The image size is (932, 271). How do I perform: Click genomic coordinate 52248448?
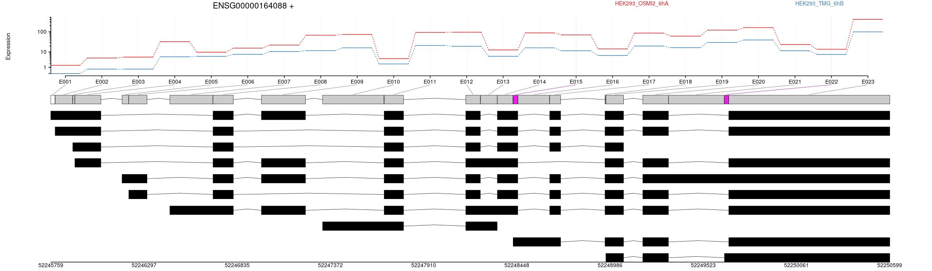517,265
